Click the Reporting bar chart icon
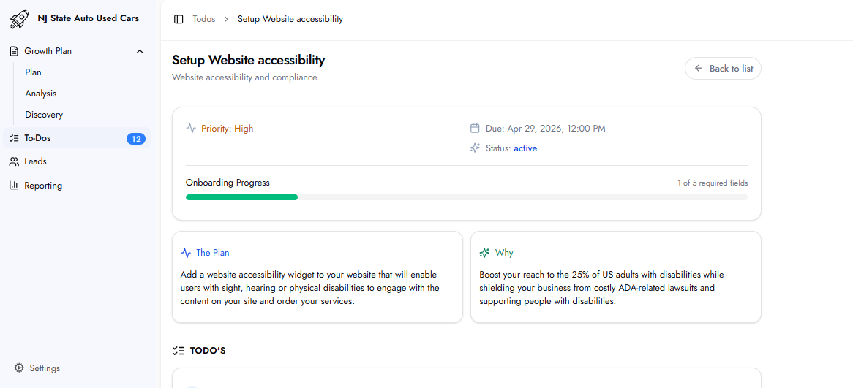The height and width of the screenshot is (388, 853). (x=14, y=186)
